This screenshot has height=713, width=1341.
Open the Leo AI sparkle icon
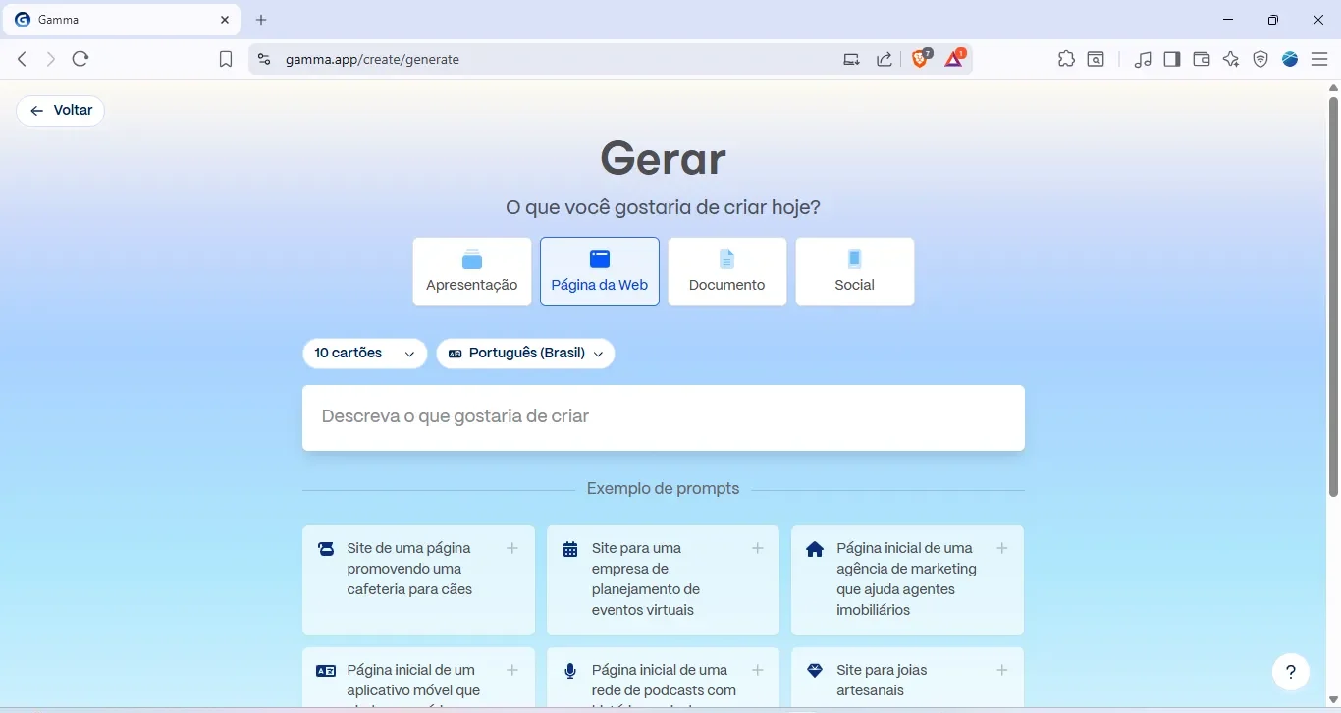1231,59
